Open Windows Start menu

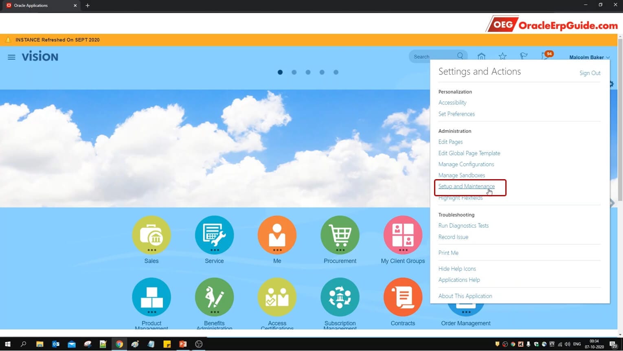click(7, 344)
